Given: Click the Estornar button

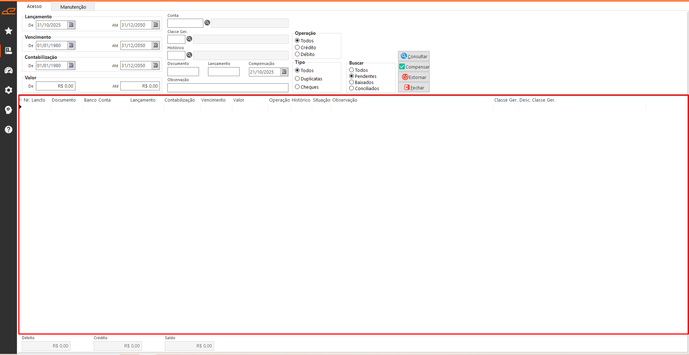Looking at the screenshot, I should [x=414, y=77].
